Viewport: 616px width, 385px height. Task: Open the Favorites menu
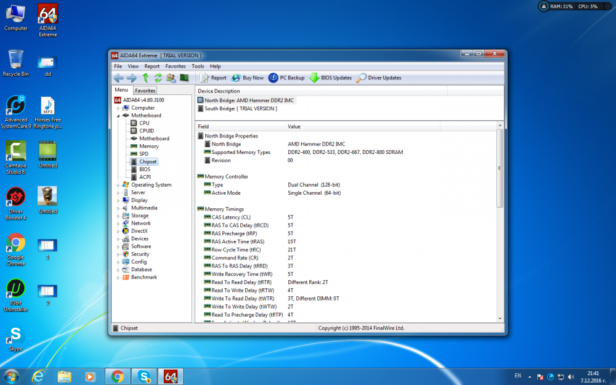[x=175, y=66]
